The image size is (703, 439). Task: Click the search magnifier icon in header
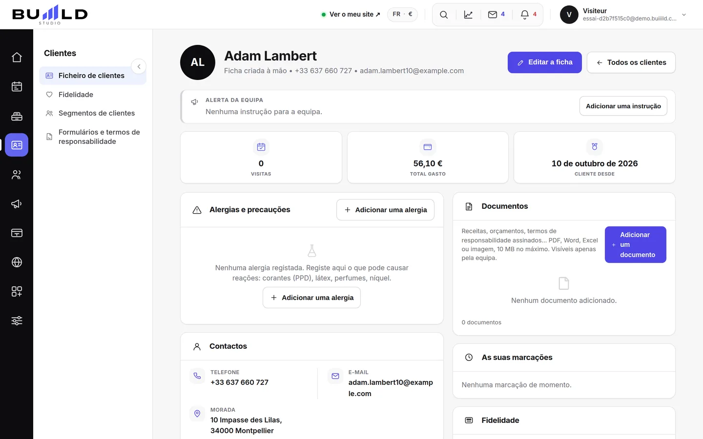(x=444, y=15)
